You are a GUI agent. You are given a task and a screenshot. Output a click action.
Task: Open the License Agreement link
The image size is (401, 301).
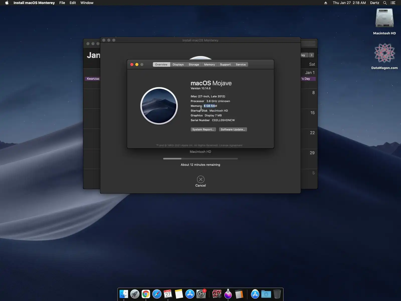click(231, 145)
